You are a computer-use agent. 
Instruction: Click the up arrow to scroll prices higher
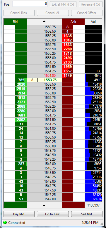pos(44,21)
